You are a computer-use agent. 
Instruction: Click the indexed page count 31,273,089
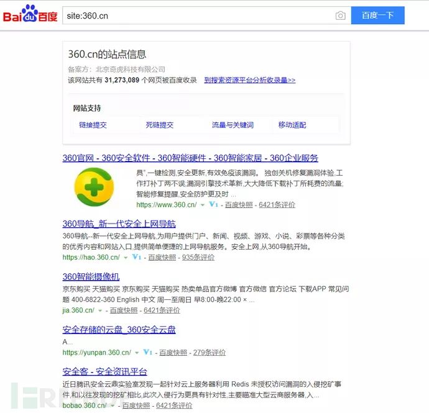click(122, 80)
